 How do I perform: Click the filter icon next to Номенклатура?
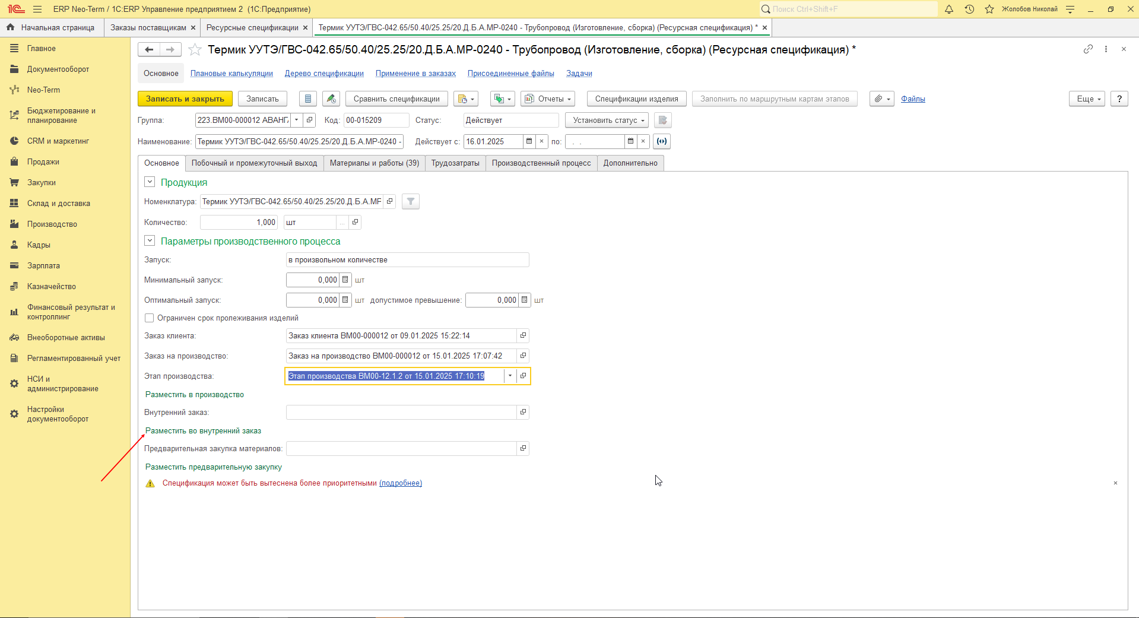tap(411, 202)
